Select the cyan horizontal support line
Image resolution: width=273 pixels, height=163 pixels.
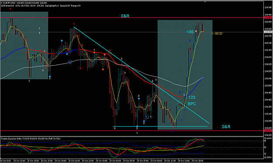click(160, 126)
